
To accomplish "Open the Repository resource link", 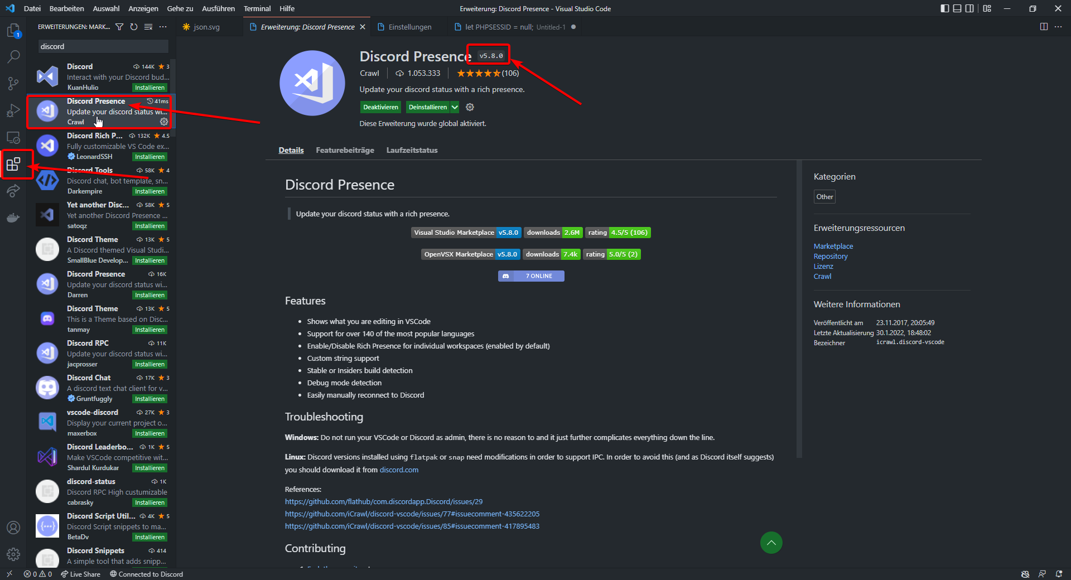I will [x=830, y=257].
